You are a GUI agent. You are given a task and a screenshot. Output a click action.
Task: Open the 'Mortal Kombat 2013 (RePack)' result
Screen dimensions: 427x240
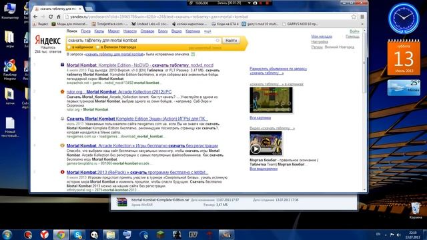pos(137,172)
